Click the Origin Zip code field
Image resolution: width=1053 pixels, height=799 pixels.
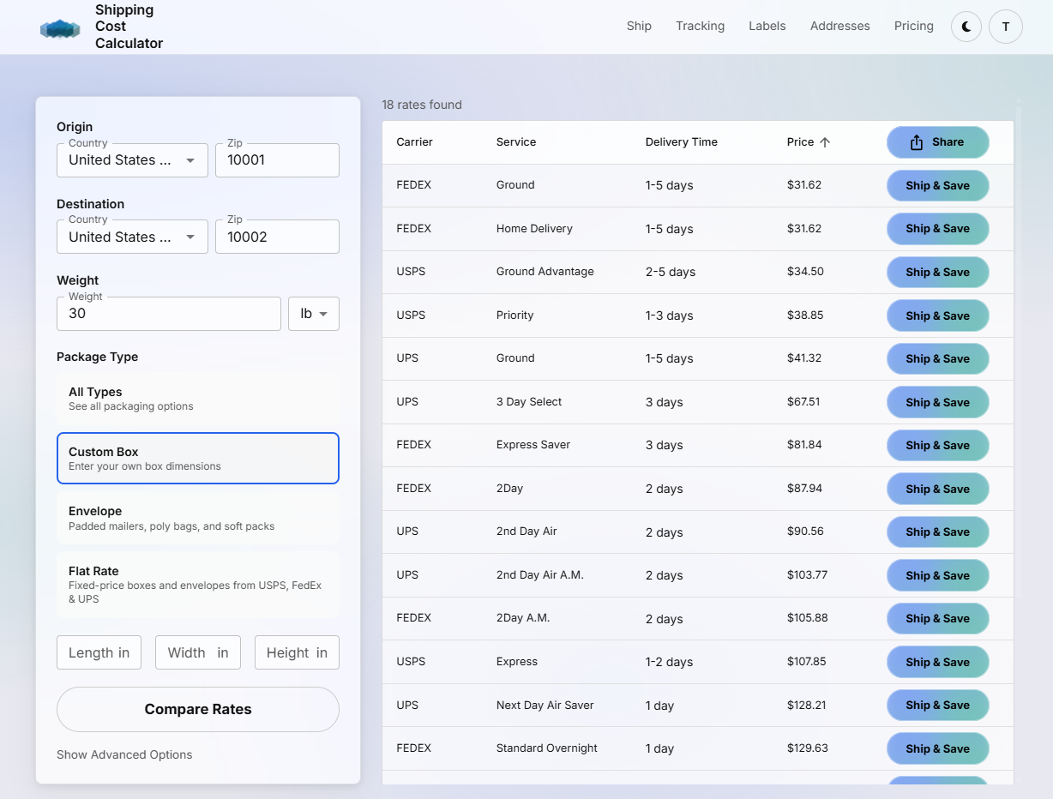(276, 160)
